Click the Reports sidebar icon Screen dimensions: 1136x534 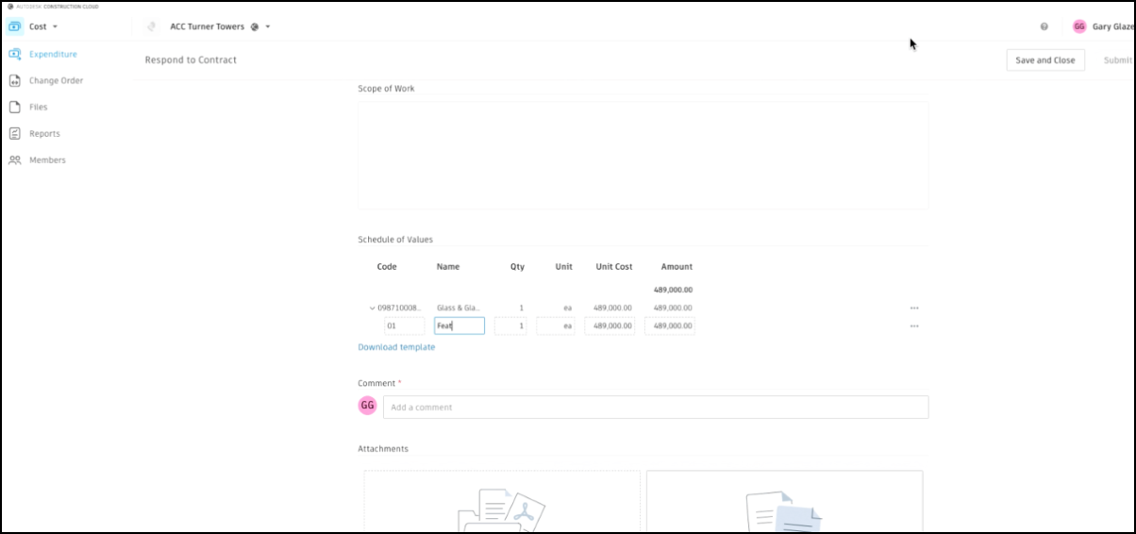(x=15, y=133)
